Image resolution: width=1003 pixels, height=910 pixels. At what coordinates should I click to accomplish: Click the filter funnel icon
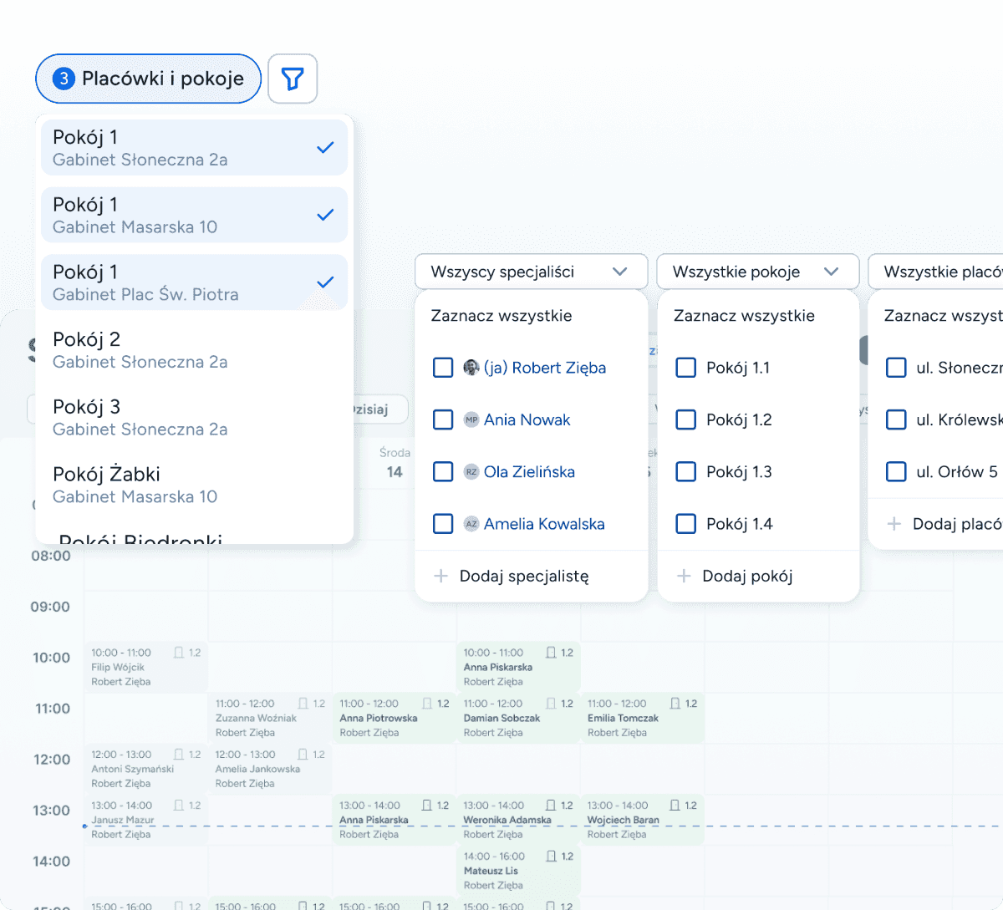293,79
